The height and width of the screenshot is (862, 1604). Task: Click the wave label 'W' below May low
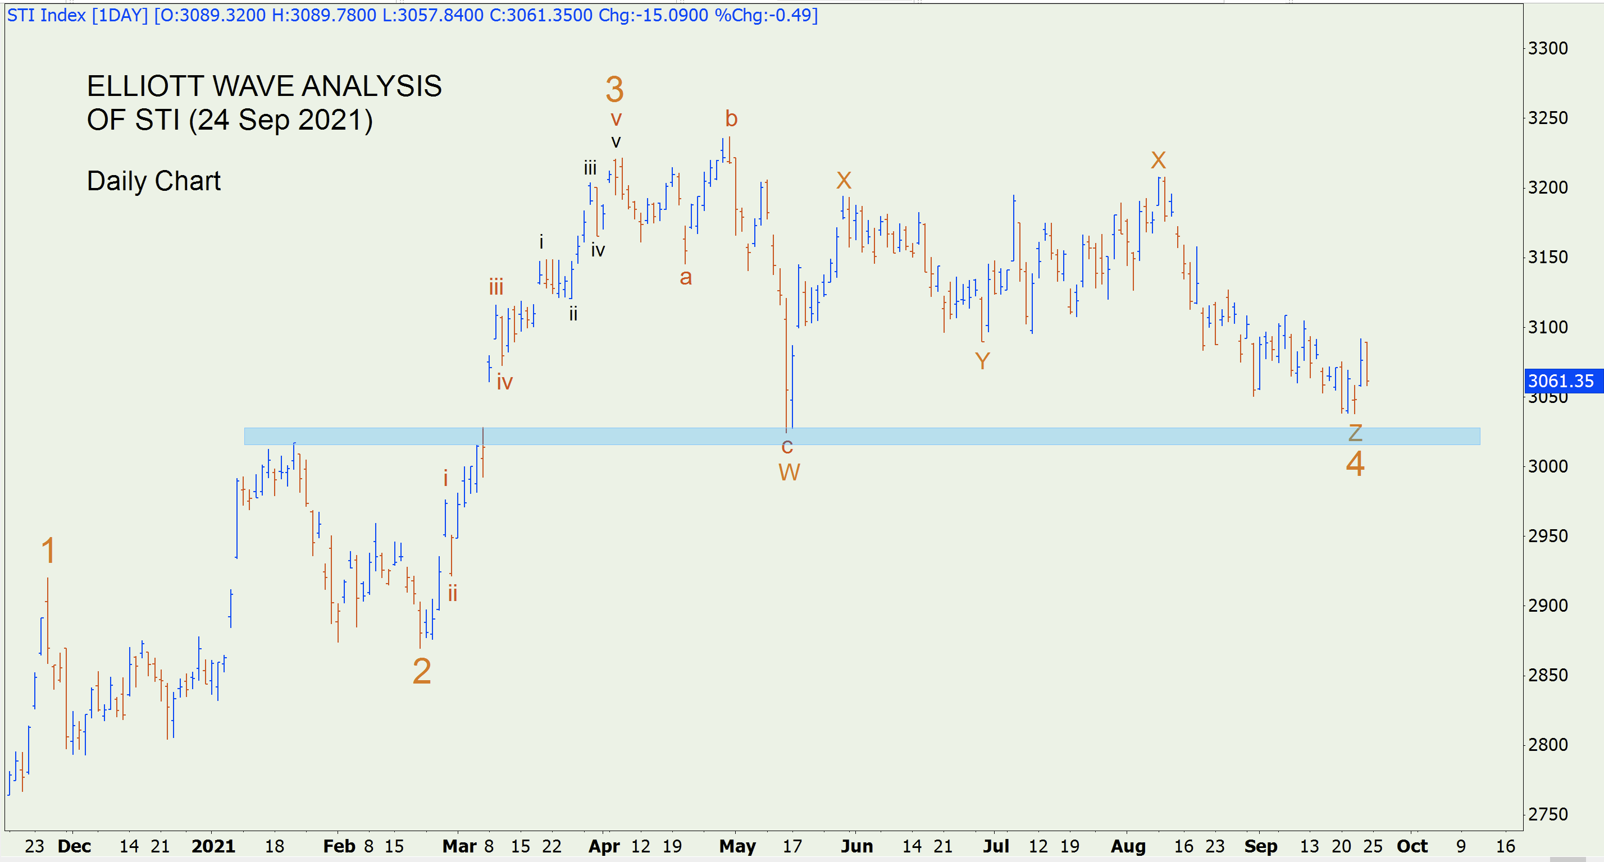coord(789,473)
